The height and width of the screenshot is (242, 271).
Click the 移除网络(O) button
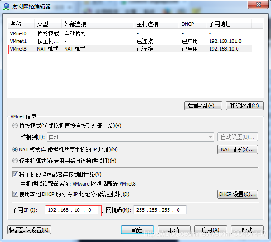pos(244,106)
